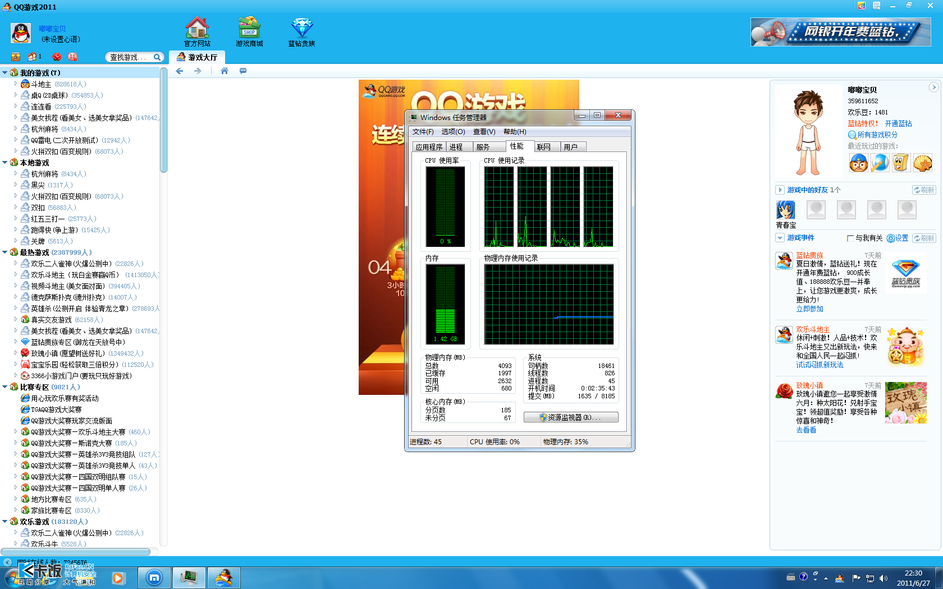
Task: Click friend avatar 青春宝
Action: pos(786,210)
